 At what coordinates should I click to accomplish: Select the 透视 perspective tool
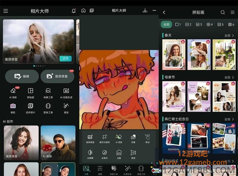tap(133, 154)
